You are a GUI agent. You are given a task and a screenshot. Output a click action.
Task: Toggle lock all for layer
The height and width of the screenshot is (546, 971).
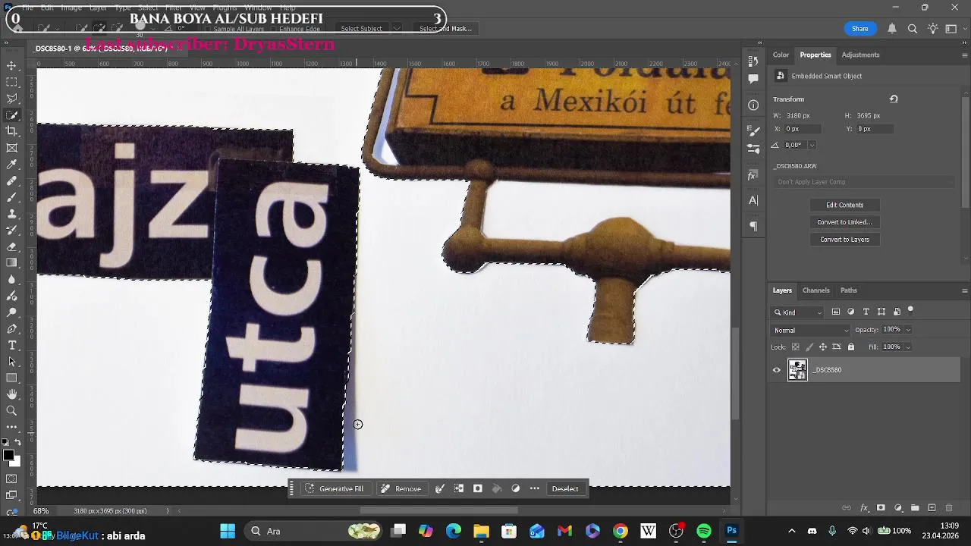coord(851,347)
